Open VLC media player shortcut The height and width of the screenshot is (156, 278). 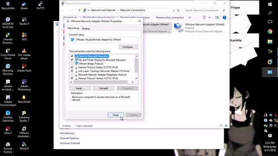tap(24, 54)
